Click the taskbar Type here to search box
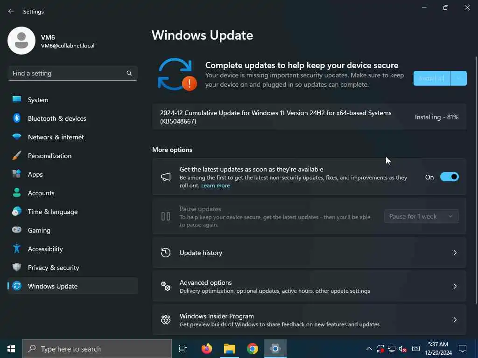Image resolution: width=478 pixels, height=358 pixels. tap(97, 349)
